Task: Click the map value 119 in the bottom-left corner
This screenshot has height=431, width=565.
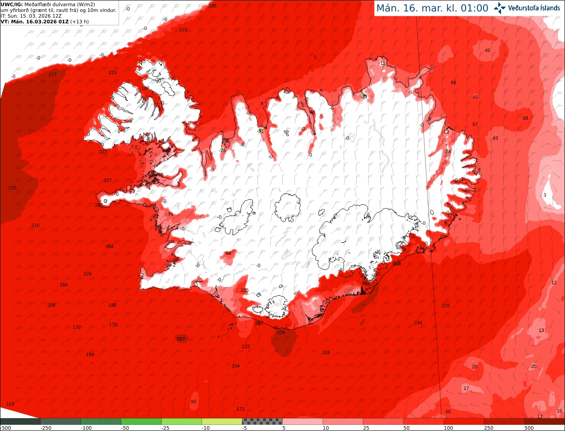Action: (10, 404)
